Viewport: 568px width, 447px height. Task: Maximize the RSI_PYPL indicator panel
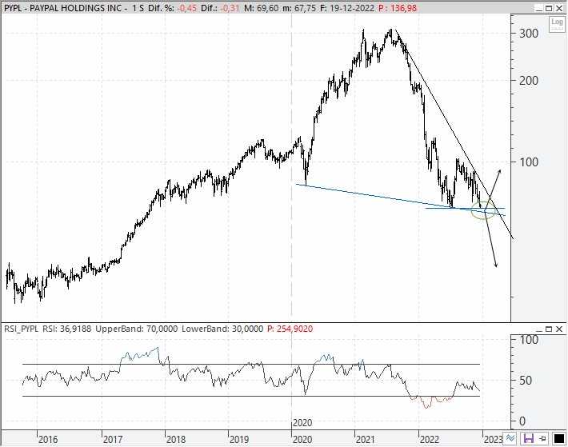pyautogui.click(x=549, y=329)
